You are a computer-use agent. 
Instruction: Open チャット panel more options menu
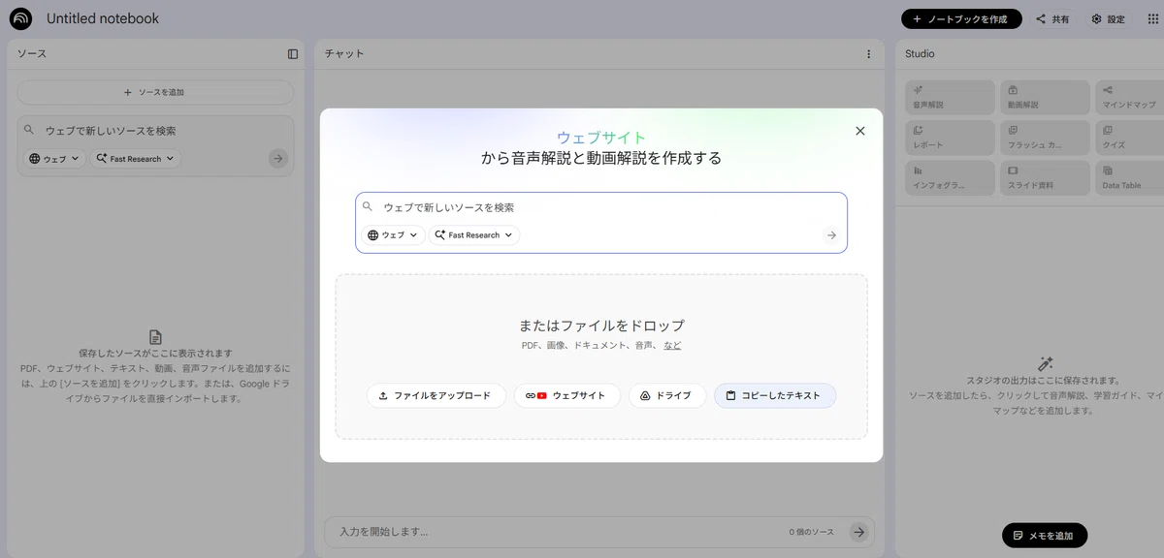[868, 54]
